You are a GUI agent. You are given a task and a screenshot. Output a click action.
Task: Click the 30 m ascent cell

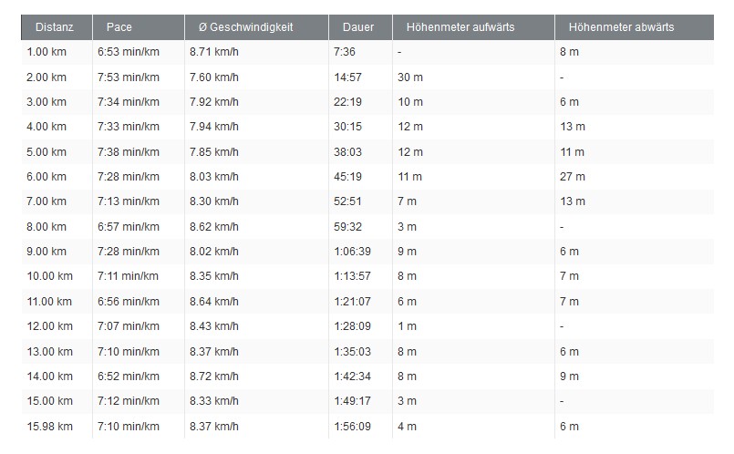tap(410, 77)
